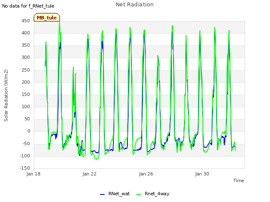Click the 'No data for f_RNet_tule' message
This screenshot has width=270, height=202.
[x=28, y=6]
